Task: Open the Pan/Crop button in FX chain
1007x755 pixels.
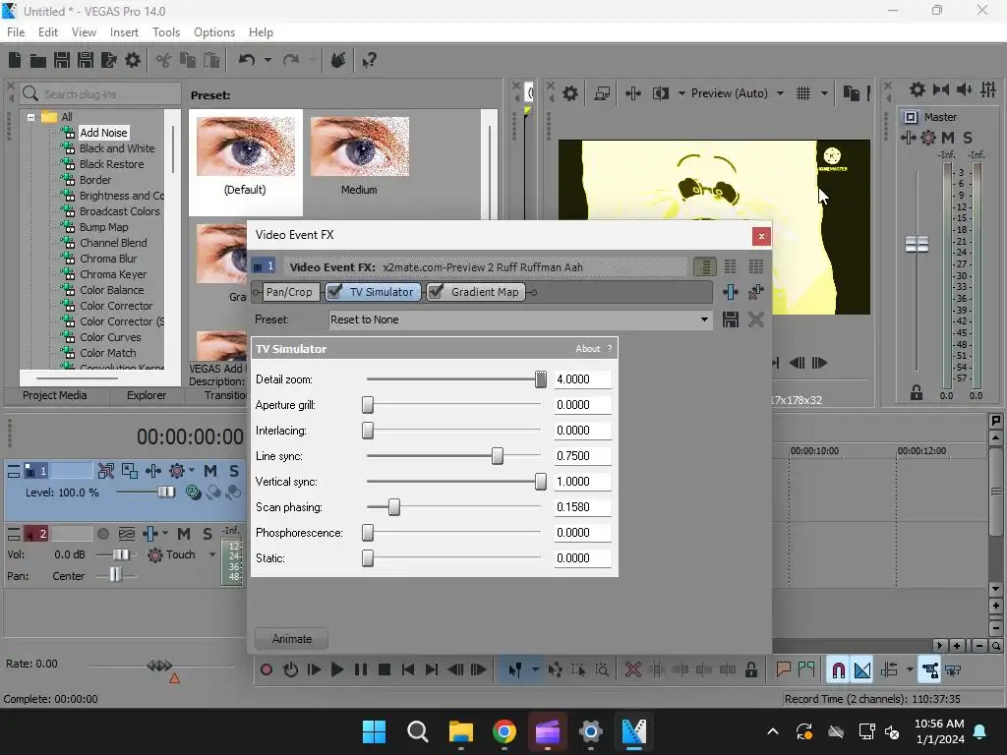Action: click(x=289, y=292)
